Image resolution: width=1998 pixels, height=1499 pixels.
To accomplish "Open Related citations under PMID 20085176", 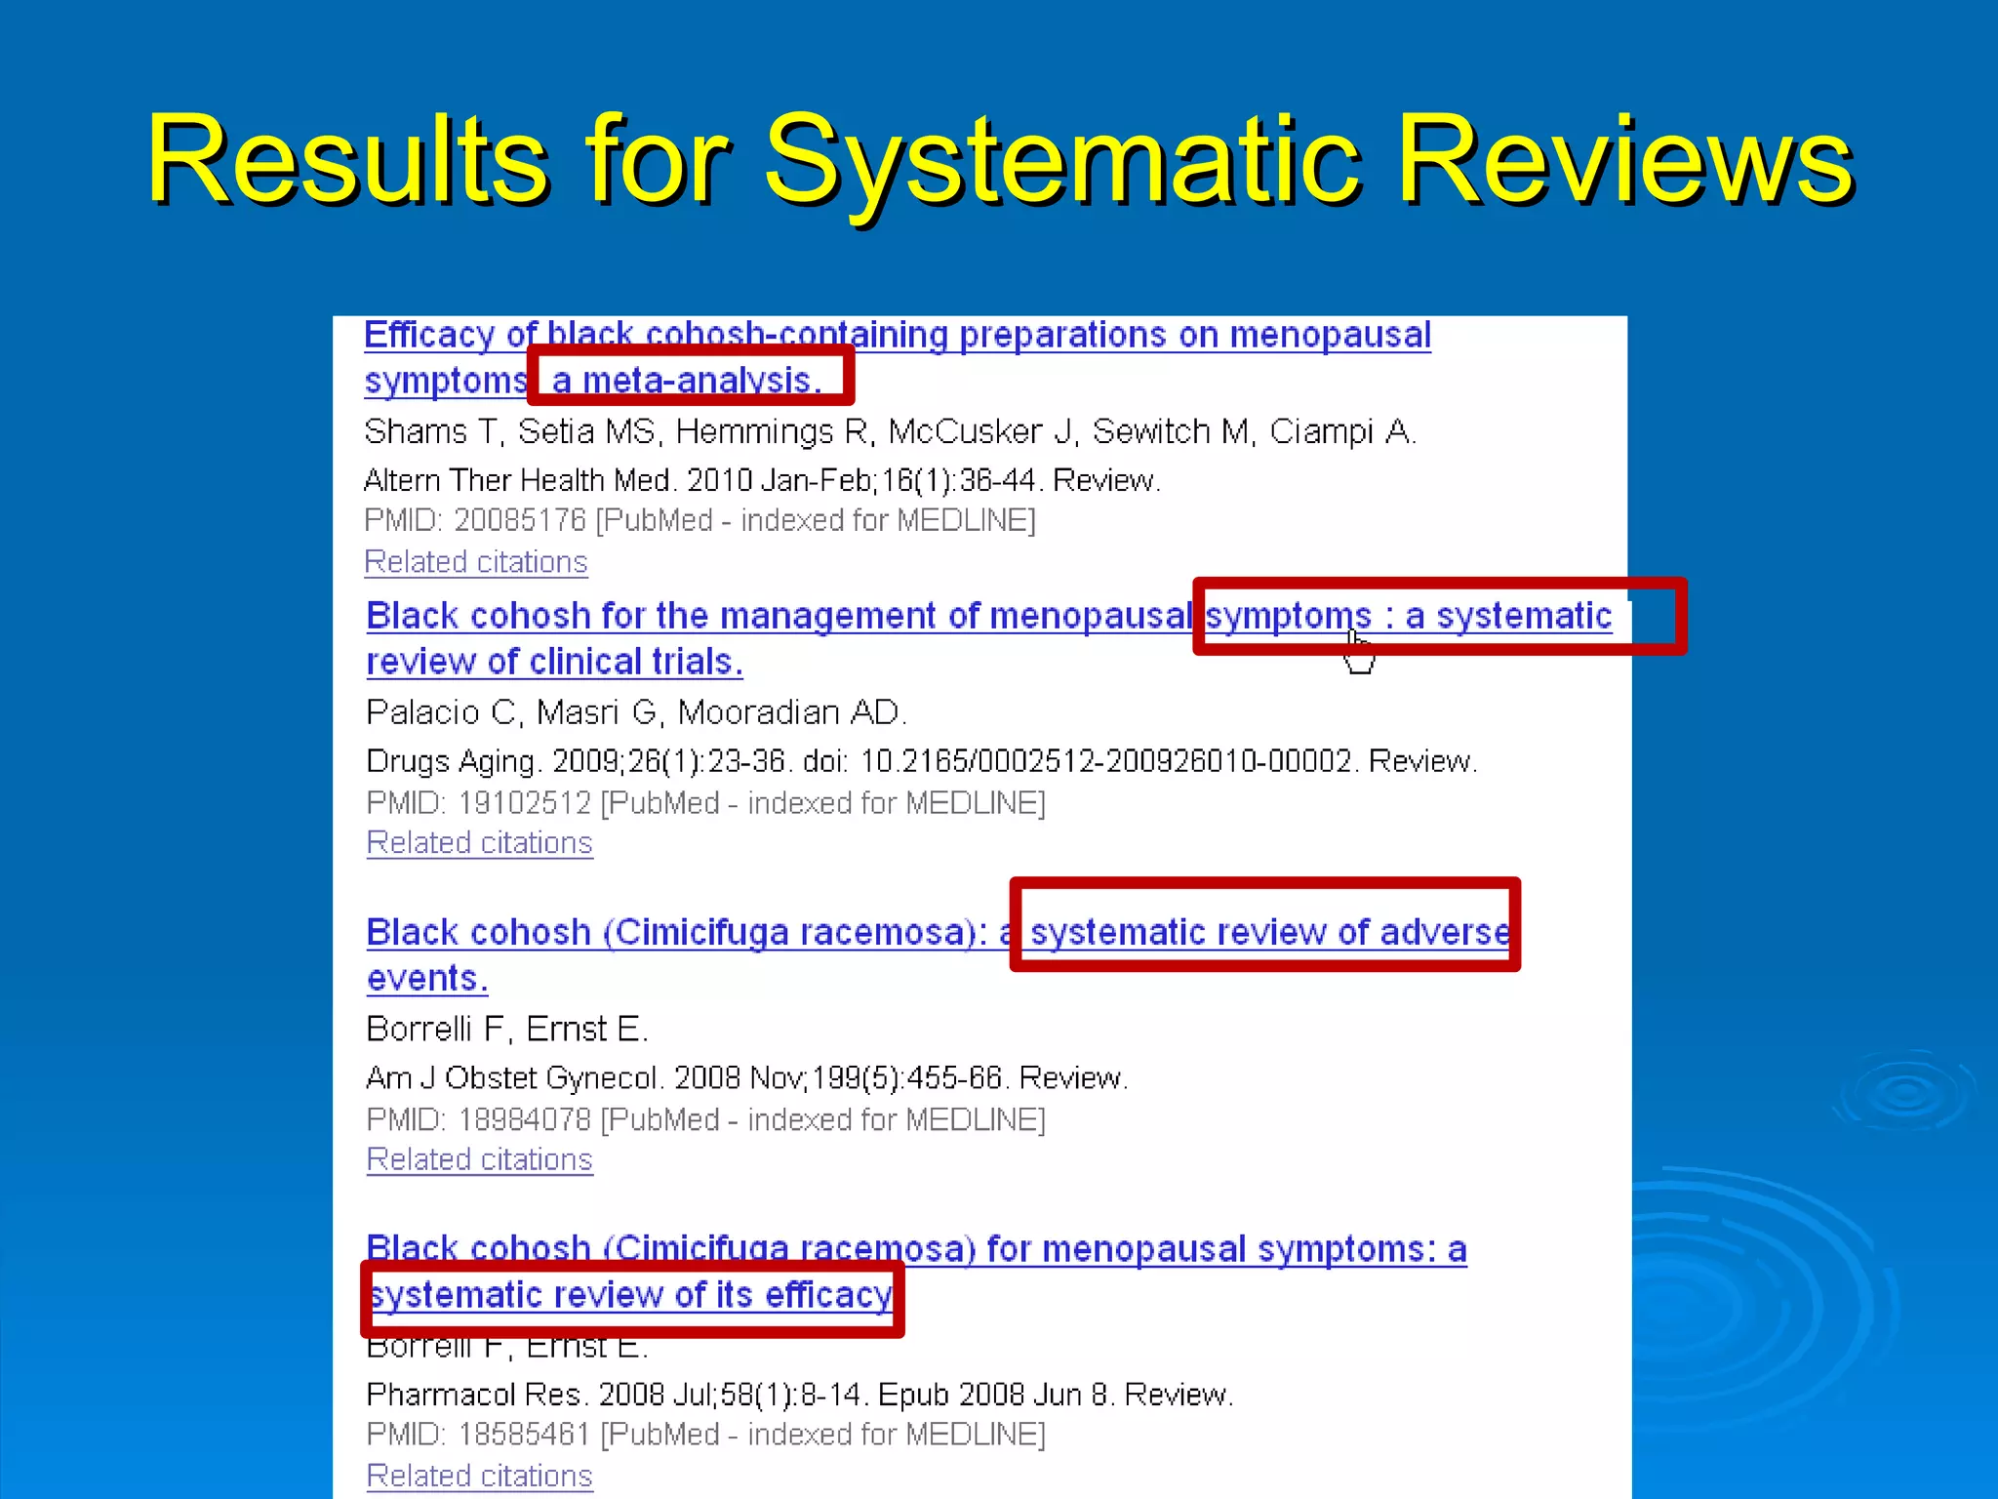I will [476, 562].
